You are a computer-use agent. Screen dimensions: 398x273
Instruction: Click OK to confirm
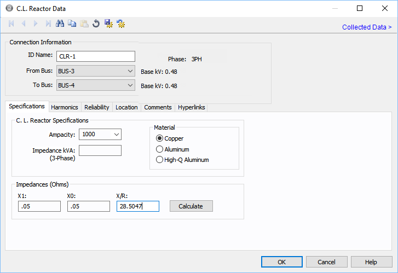click(282, 262)
